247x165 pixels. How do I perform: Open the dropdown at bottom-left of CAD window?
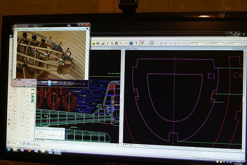coord(20,143)
